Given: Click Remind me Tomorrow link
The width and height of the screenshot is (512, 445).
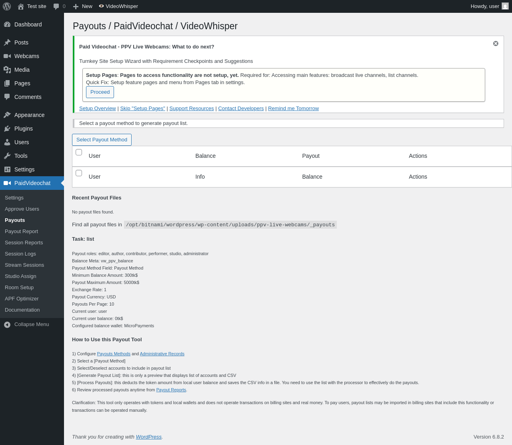Looking at the screenshot, I should (293, 109).
